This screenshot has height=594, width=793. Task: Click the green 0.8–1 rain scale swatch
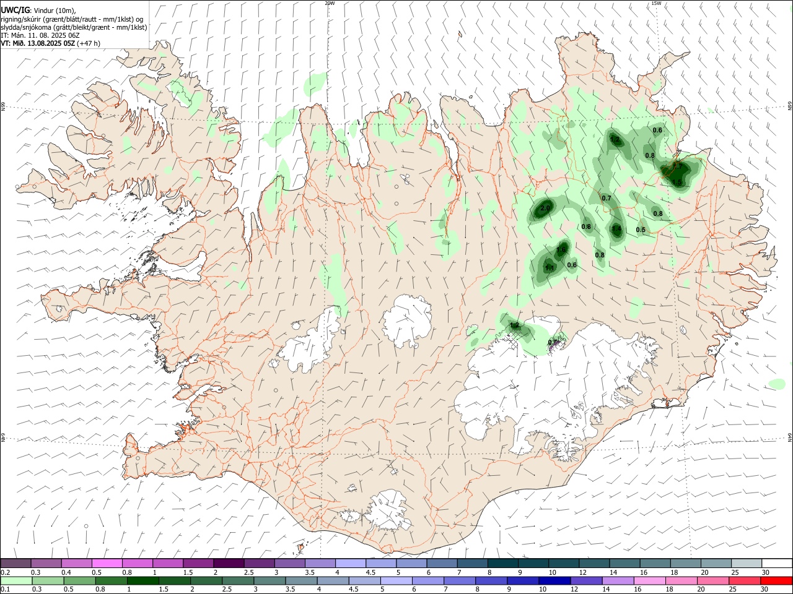(x=112, y=580)
